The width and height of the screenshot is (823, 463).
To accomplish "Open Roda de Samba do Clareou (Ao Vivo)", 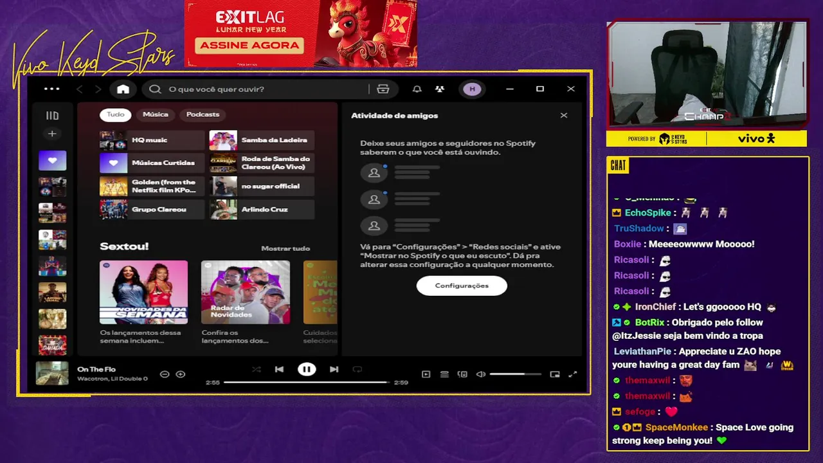I will [x=262, y=163].
